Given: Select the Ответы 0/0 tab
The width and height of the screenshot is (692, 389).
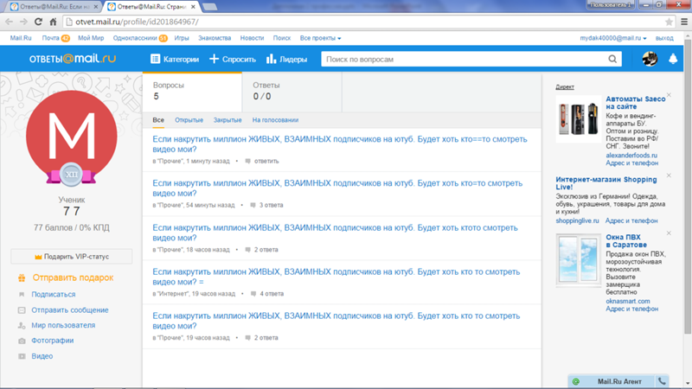Looking at the screenshot, I should coord(292,92).
